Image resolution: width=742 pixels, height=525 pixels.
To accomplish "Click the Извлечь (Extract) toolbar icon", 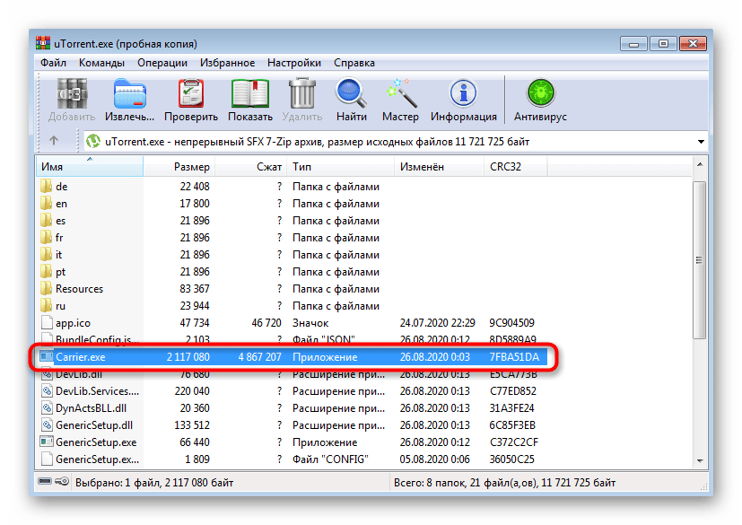I will click(130, 93).
